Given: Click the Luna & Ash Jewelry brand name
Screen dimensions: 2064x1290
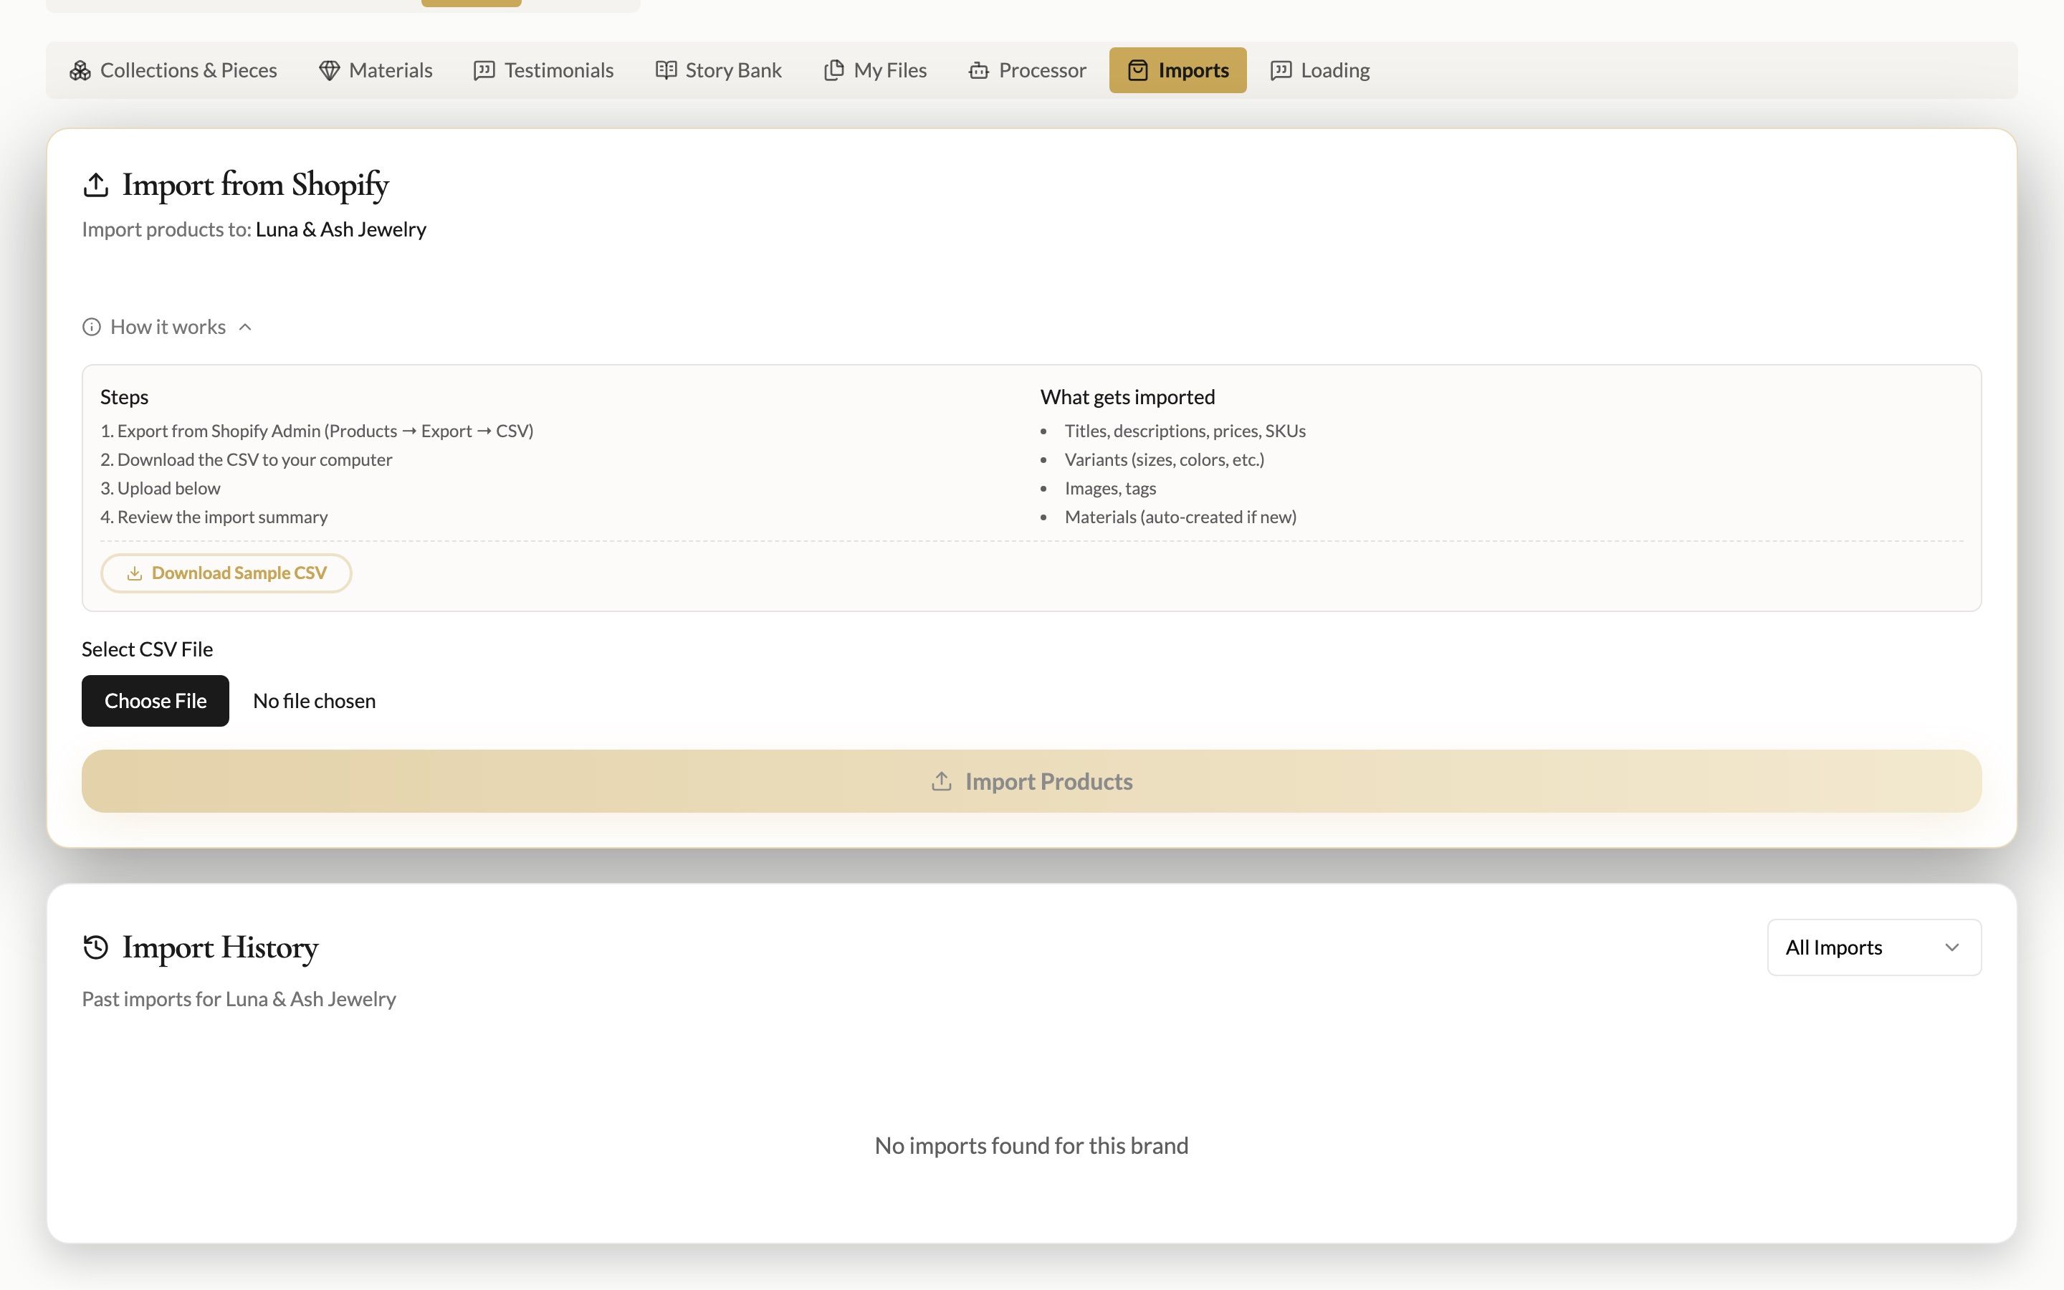Looking at the screenshot, I should pos(341,229).
